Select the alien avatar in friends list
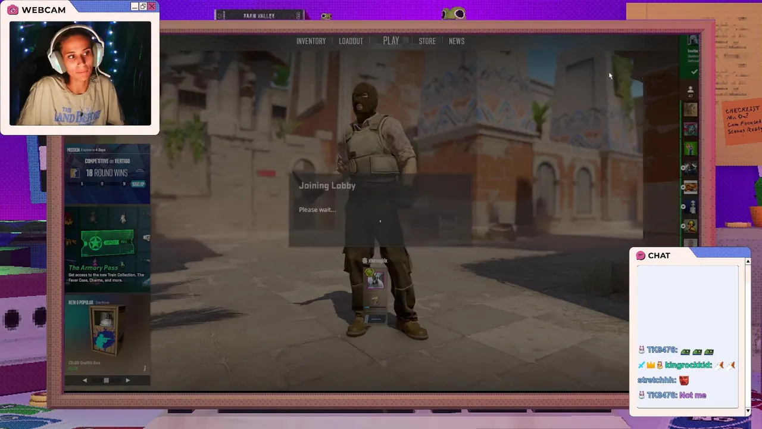Image resolution: width=762 pixels, height=429 pixels. pos(691,207)
